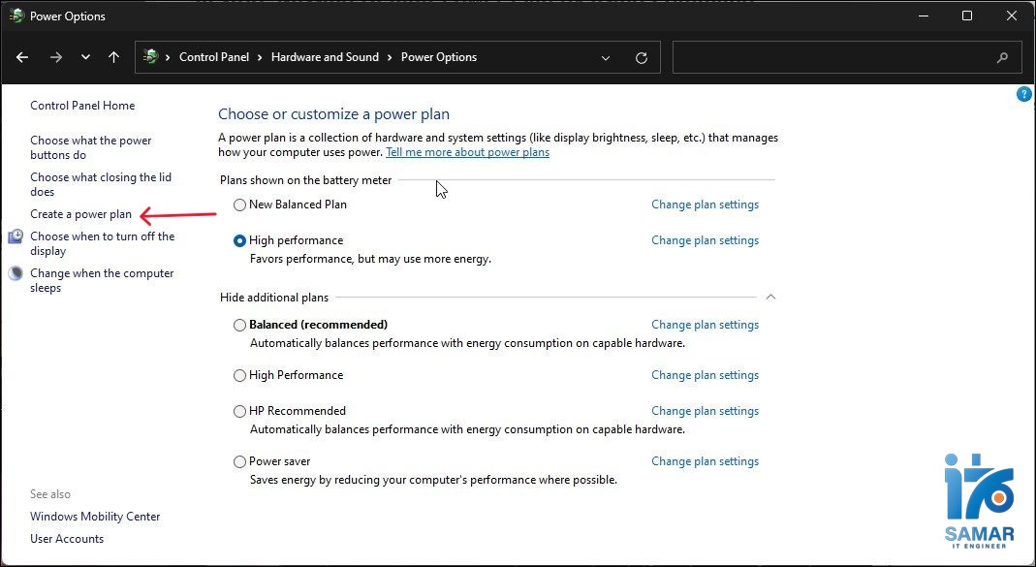This screenshot has width=1036, height=567.
Task: Click the Forward navigation arrow
Action: click(x=55, y=57)
